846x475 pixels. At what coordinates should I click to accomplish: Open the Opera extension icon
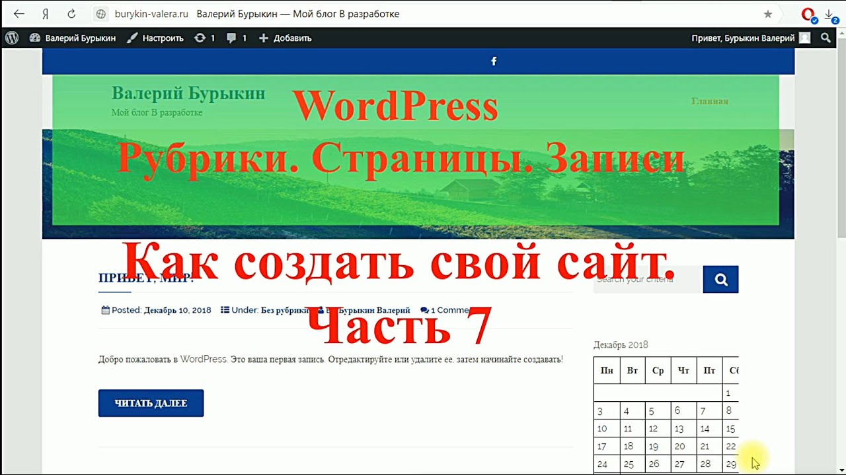(x=808, y=14)
